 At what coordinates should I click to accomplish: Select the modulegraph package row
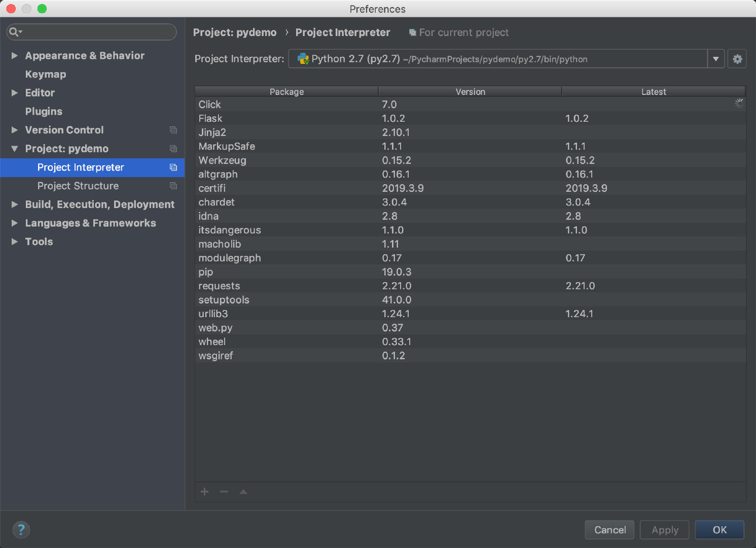(x=471, y=258)
